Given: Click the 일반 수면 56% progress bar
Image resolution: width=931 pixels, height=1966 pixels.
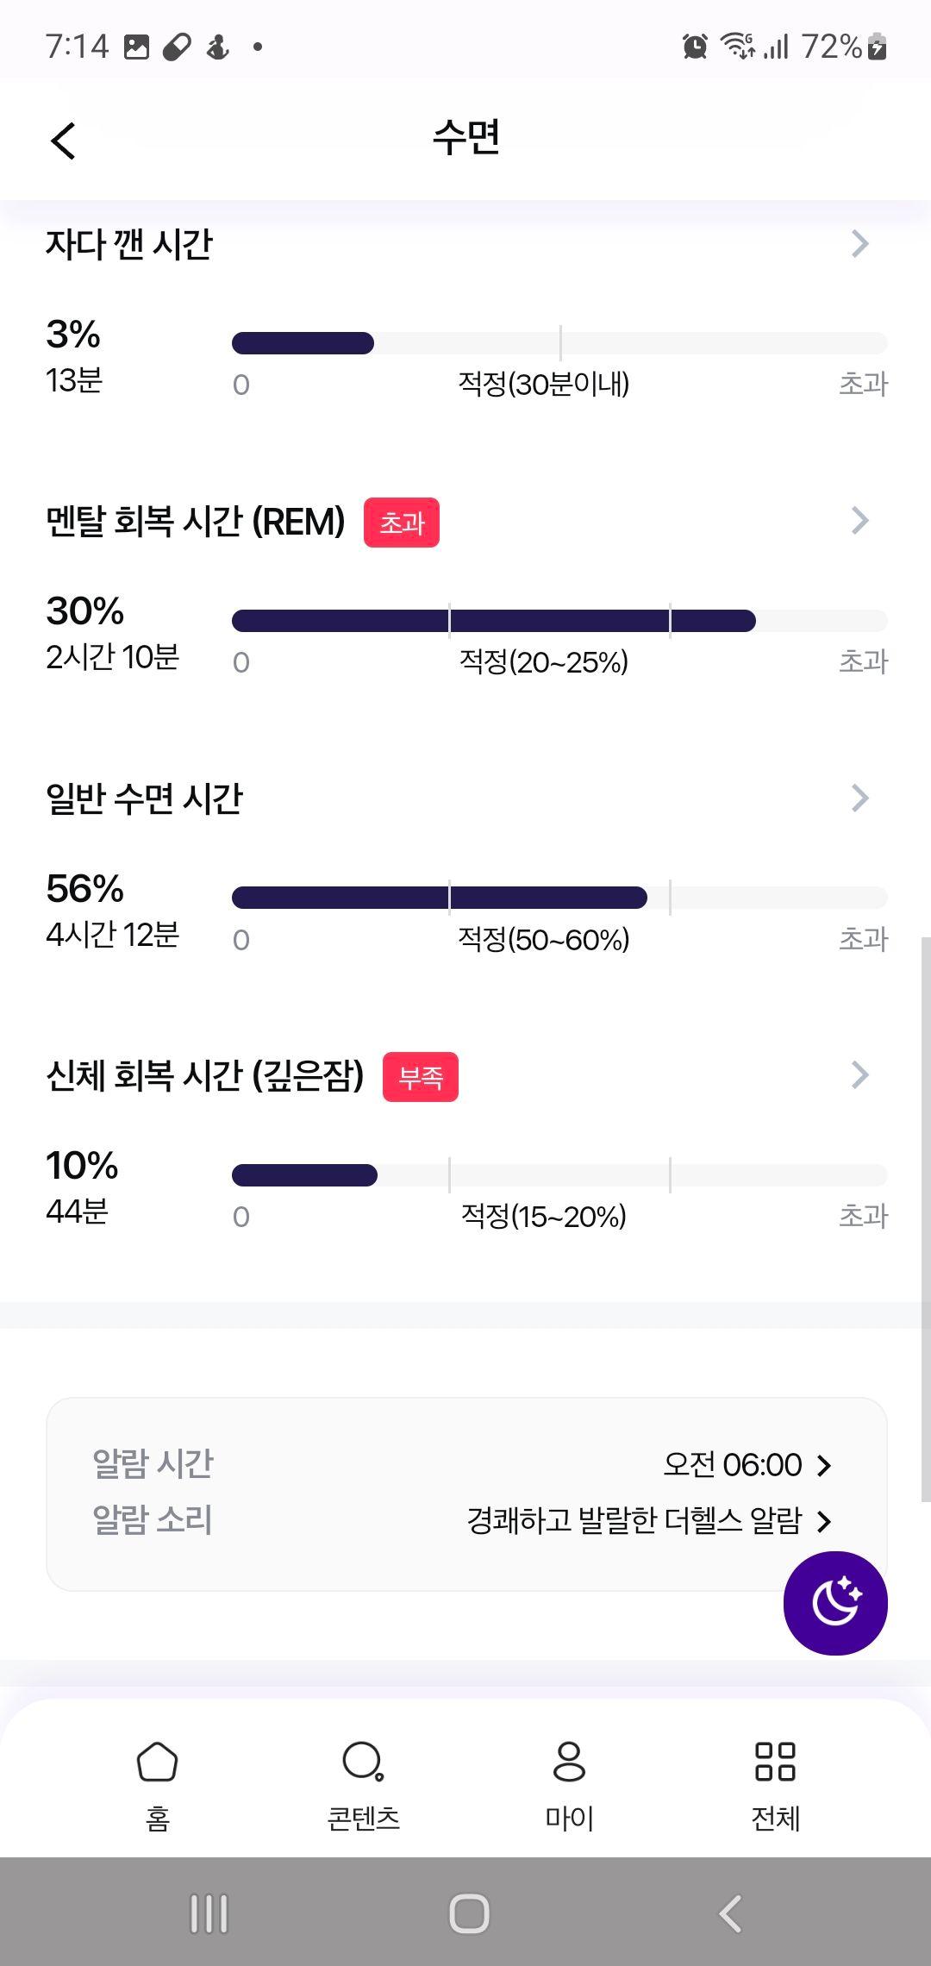Looking at the screenshot, I should pos(559,898).
